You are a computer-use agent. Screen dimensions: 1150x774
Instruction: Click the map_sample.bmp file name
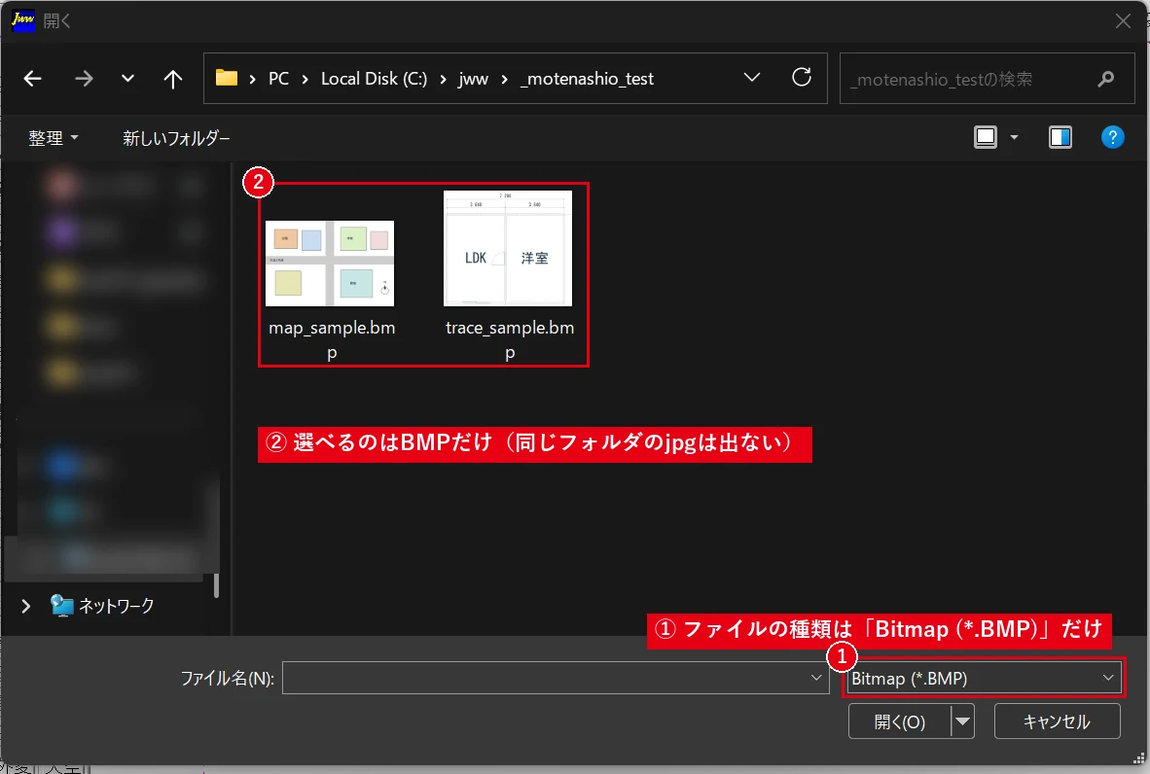click(x=332, y=339)
